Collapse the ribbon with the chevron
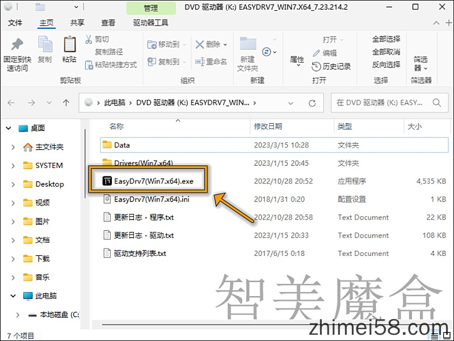The image size is (454, 341). (x=436, y=23)
